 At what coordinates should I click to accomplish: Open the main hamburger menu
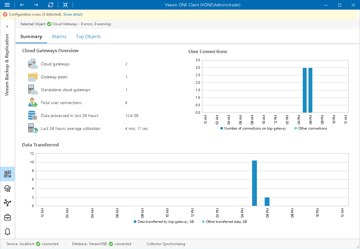(7, 5)
